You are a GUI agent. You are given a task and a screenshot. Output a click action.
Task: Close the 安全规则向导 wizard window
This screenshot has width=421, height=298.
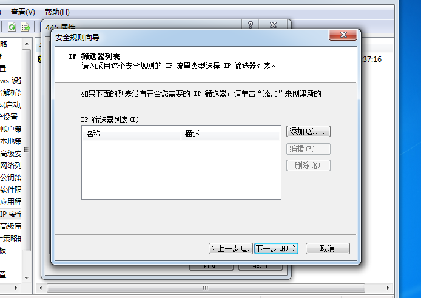[x=343, y=35]
